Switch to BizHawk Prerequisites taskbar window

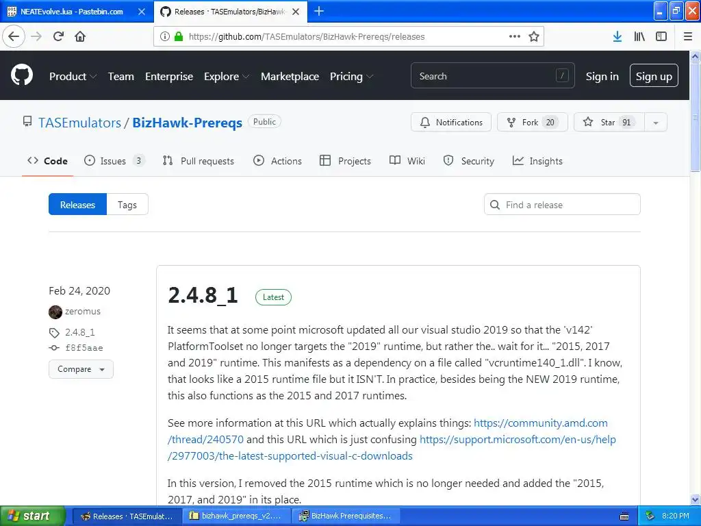pyautogui.click(x=346, y=516)
